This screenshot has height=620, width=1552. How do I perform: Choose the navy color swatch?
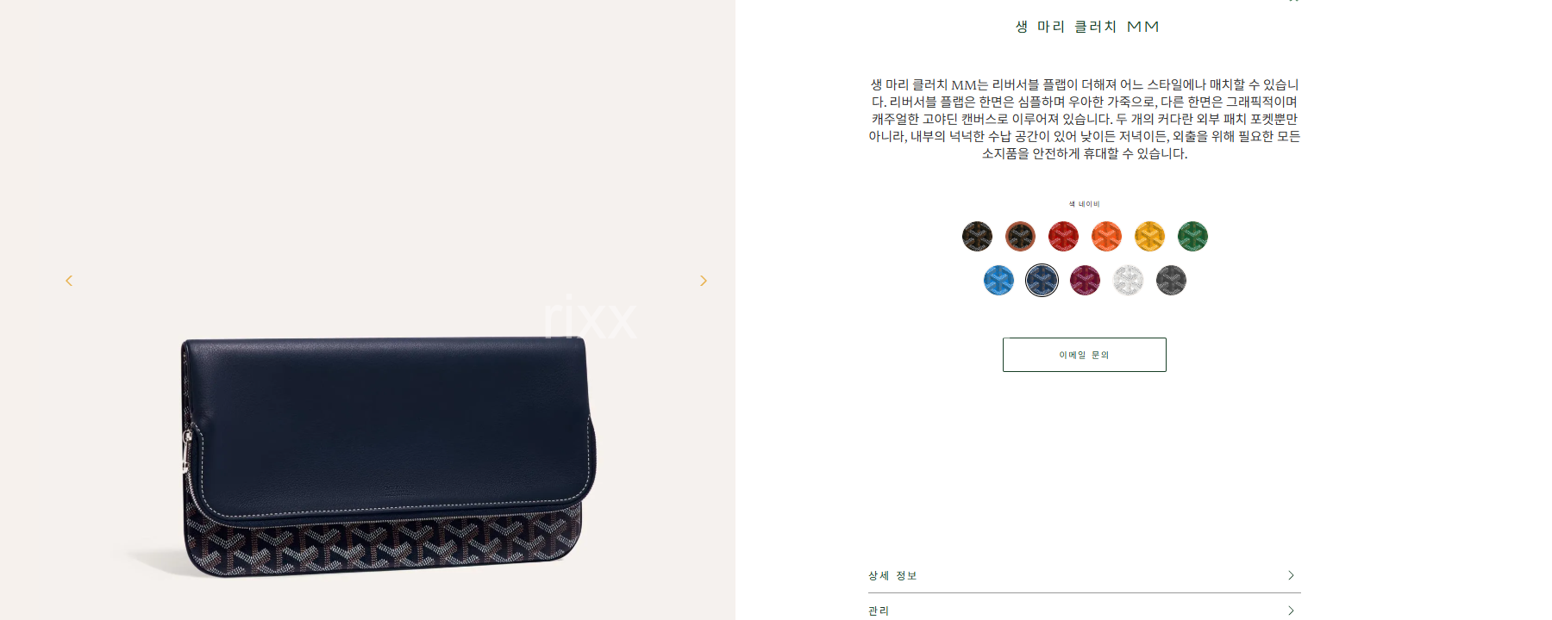(x=1042, y=280)
